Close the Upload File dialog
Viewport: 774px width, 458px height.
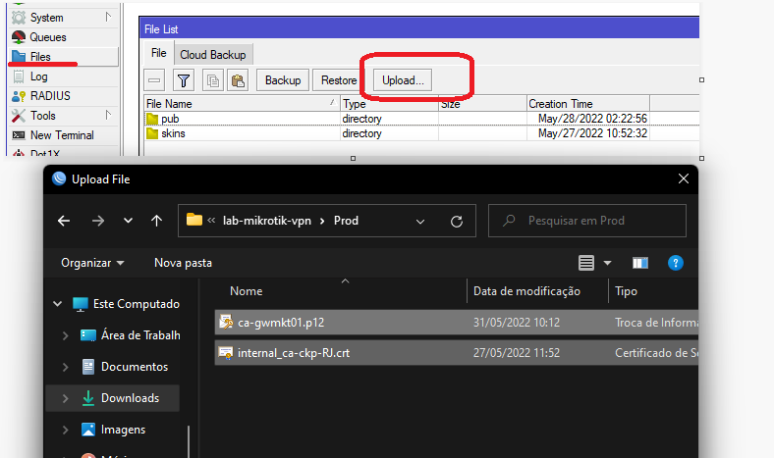pos(684,178)
